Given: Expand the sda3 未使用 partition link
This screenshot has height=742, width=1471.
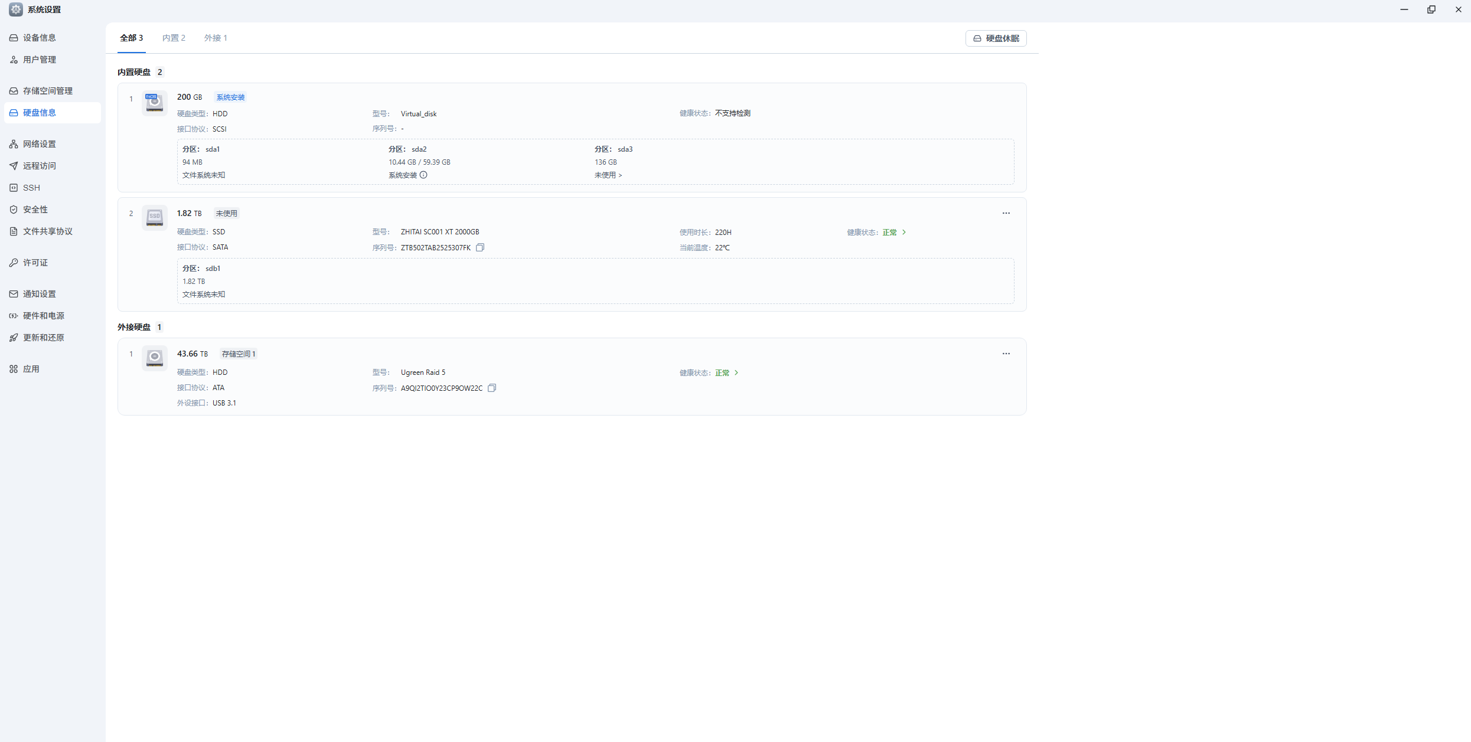Looking at the screenshot, I should coord(608,175).
